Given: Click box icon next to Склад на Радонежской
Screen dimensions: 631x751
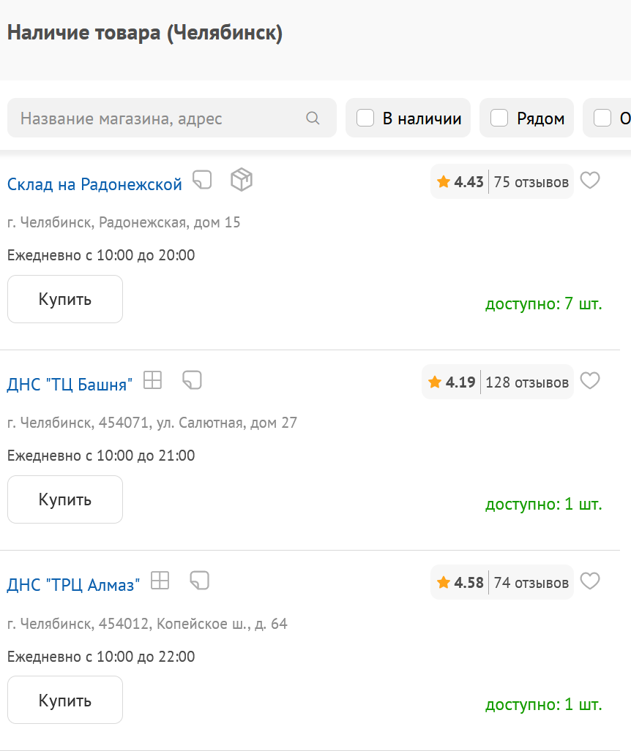Looking at the screenshot, I should 242,179.
